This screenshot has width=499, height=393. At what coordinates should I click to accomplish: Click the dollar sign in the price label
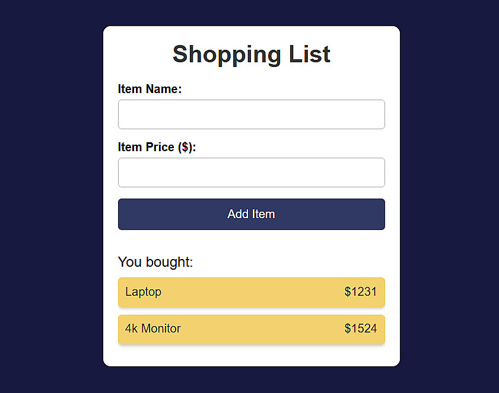click(x=186, y=147)
